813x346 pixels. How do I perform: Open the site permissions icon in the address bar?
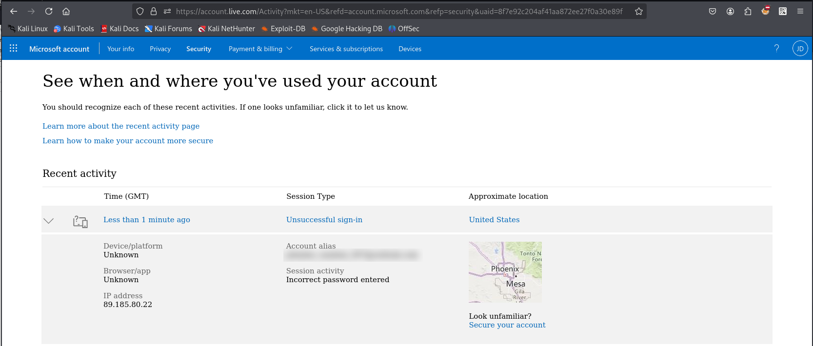(x=167, y=11)
